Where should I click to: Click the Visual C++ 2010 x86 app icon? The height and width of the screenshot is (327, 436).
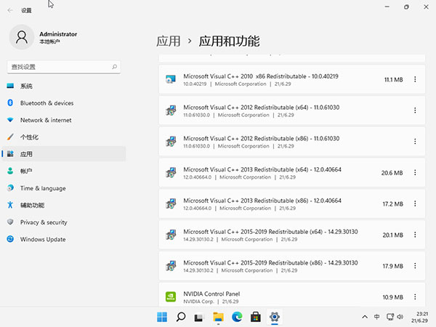coord(171,79)
